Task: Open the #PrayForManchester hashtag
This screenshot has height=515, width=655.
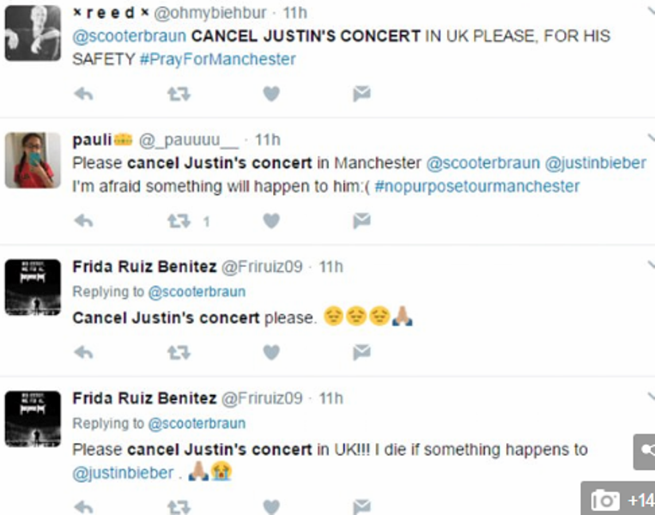Action: click(218, 59)
